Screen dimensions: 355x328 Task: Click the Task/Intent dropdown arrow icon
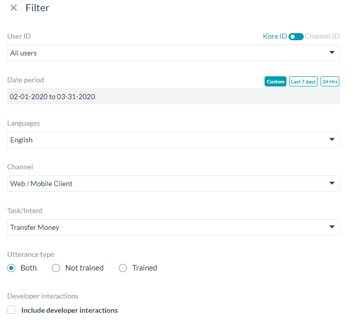[332, 227]
